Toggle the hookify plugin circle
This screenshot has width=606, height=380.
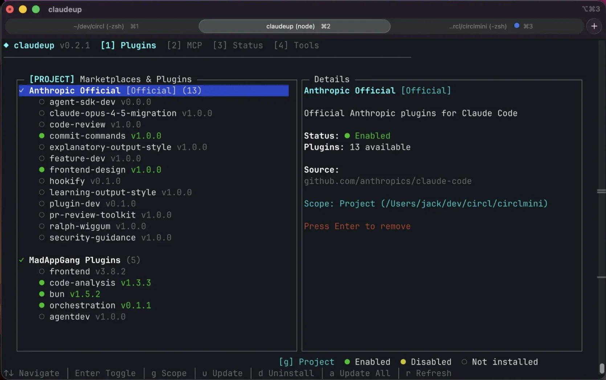pyautogui.click(x=42, y=181)
